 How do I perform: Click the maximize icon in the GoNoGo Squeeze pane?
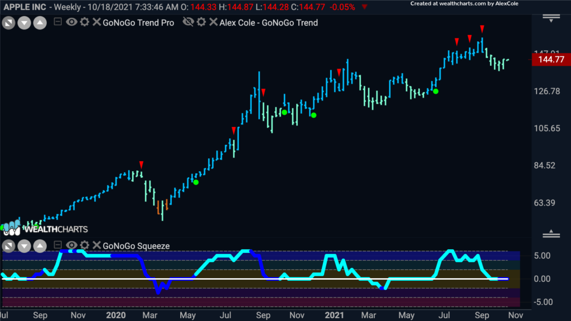[8, 246]
